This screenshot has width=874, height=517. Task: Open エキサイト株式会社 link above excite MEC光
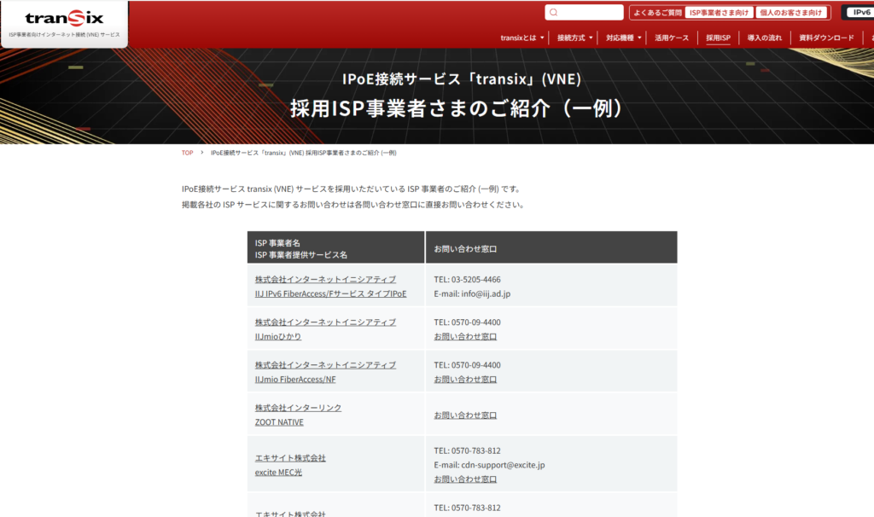tap(290, 458)
